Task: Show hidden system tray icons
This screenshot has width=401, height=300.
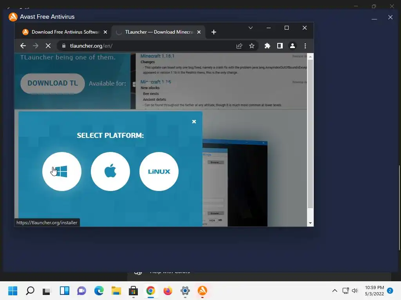Action: 334,291
